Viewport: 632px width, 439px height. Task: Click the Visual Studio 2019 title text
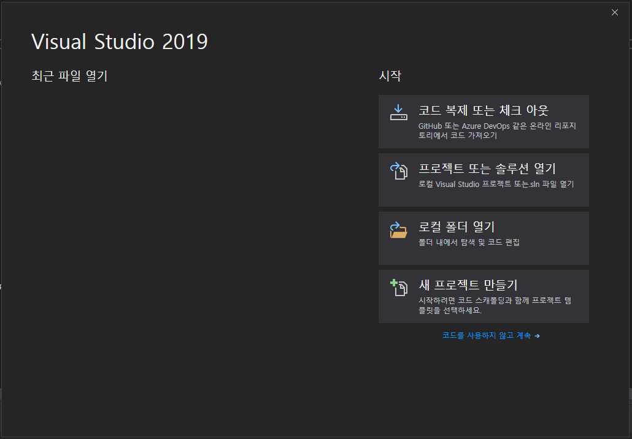119,42
